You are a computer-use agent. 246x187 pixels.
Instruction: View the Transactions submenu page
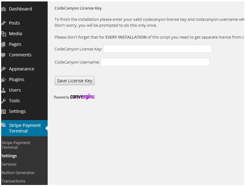[x=13, y=181]
